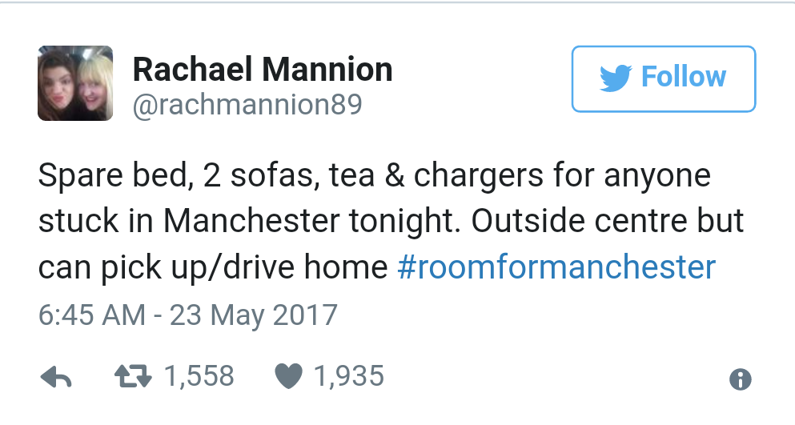795x425 pixels.
Task: View the 1,935 likes count
Action: (349, 375)
